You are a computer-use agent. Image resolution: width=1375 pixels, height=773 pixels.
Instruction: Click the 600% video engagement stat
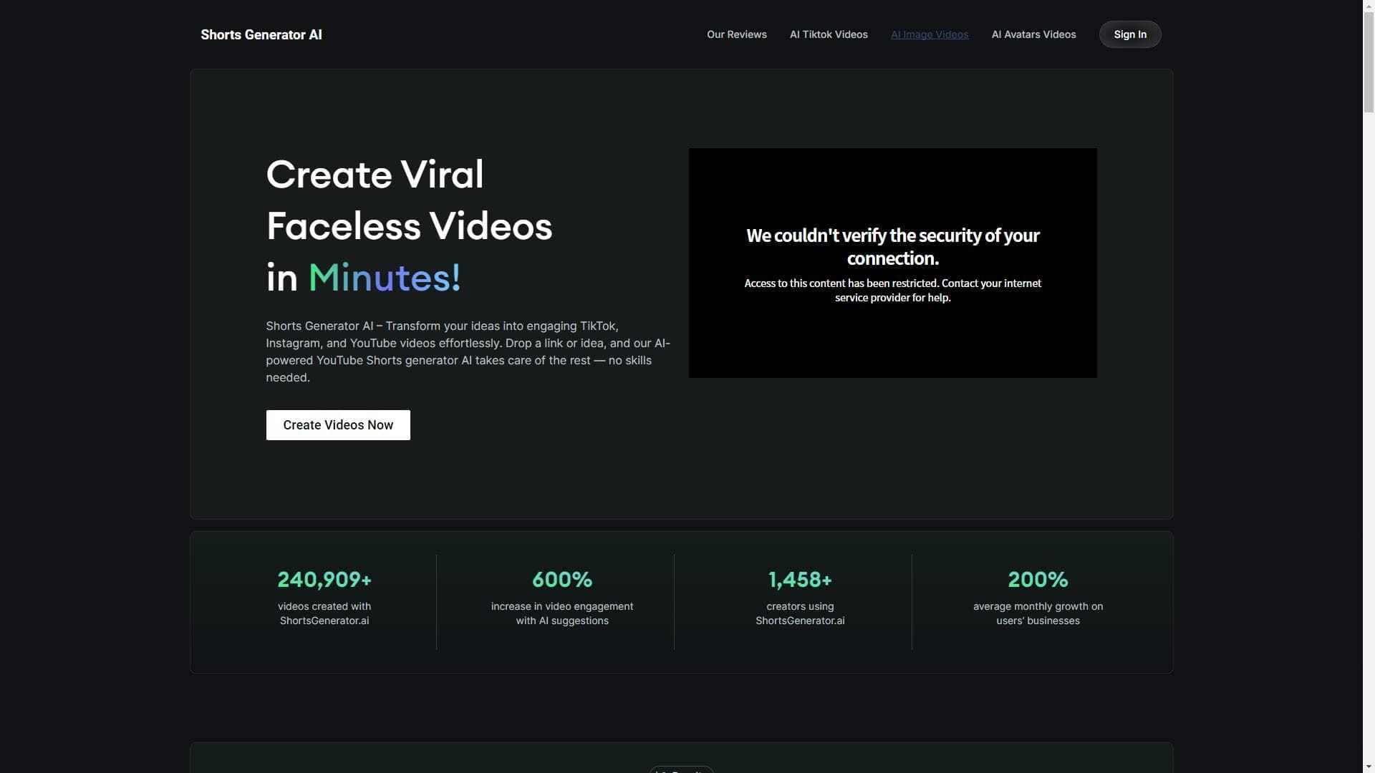coord(561,580)
